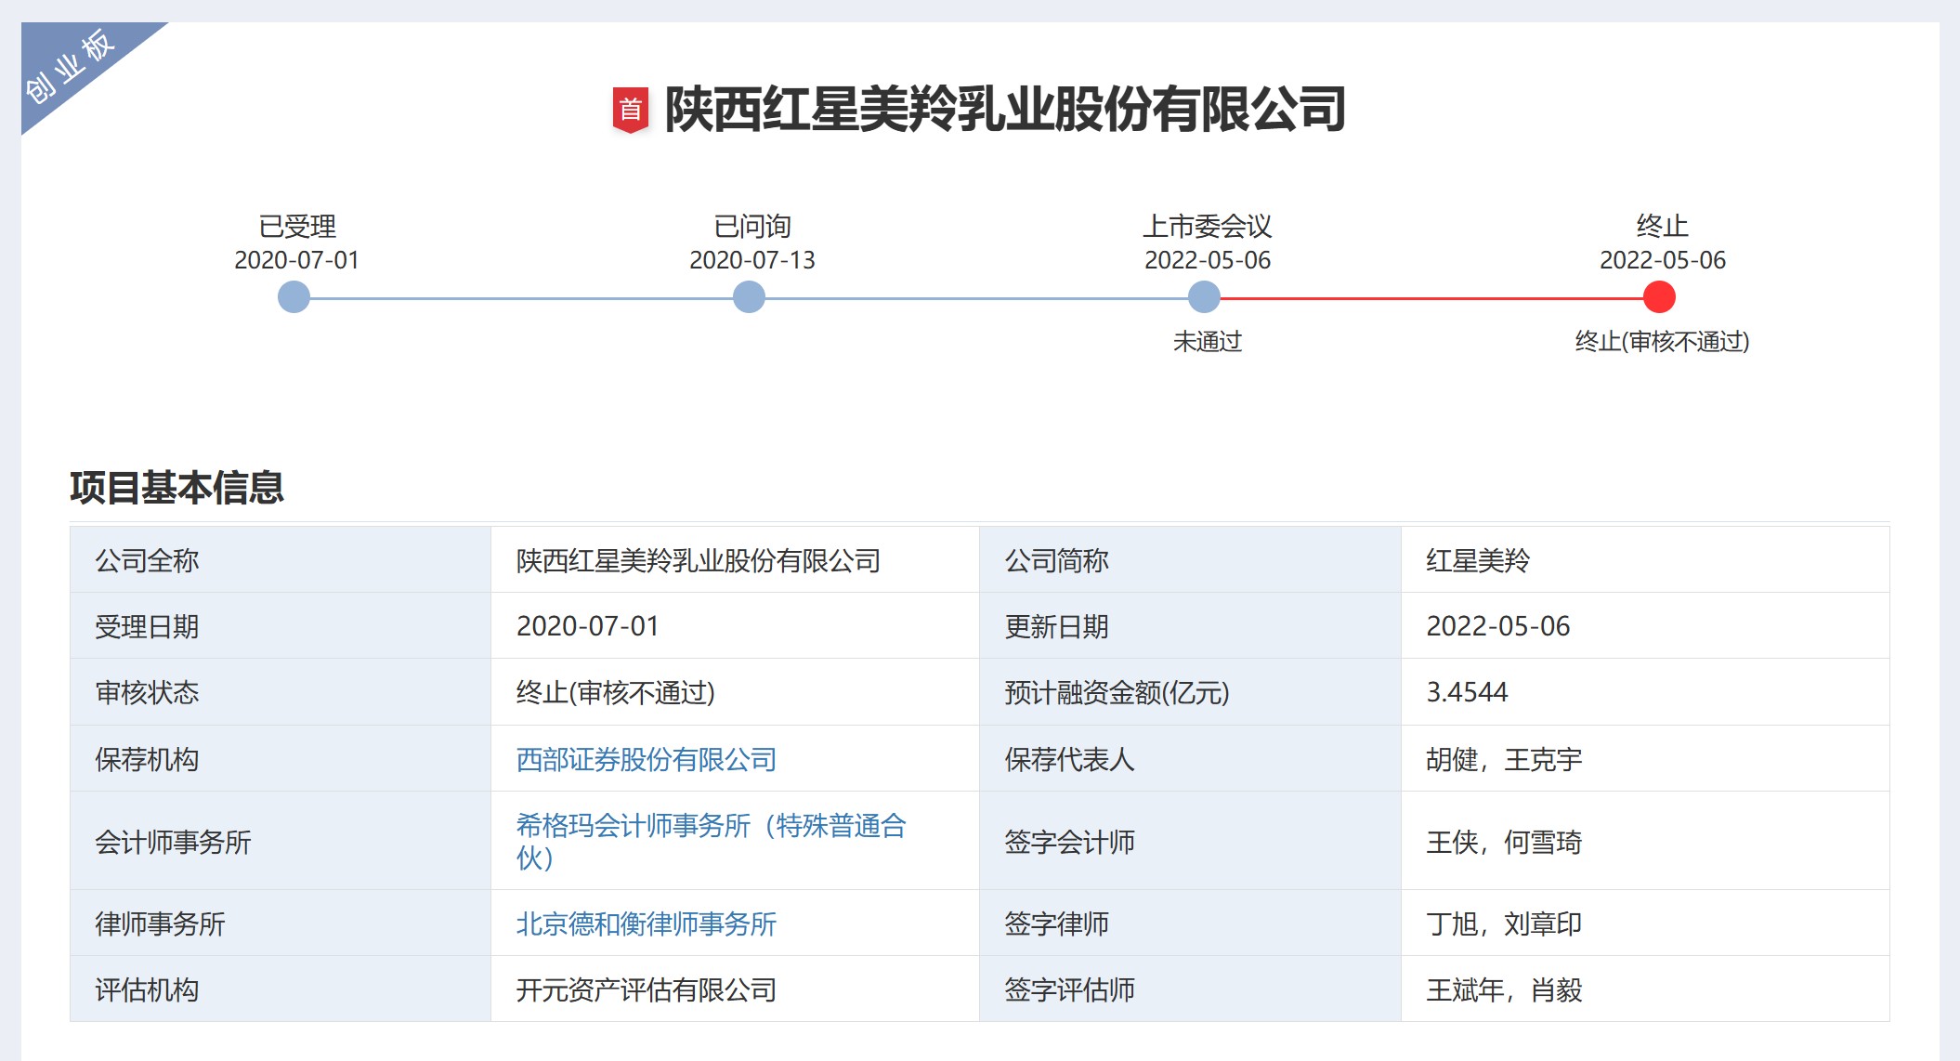Image resolution: width=1960 pixels, height=1061 pixels.
Task: Open the 希格玛会计师事务所 accounting firm link
Action: coord(712,826)
